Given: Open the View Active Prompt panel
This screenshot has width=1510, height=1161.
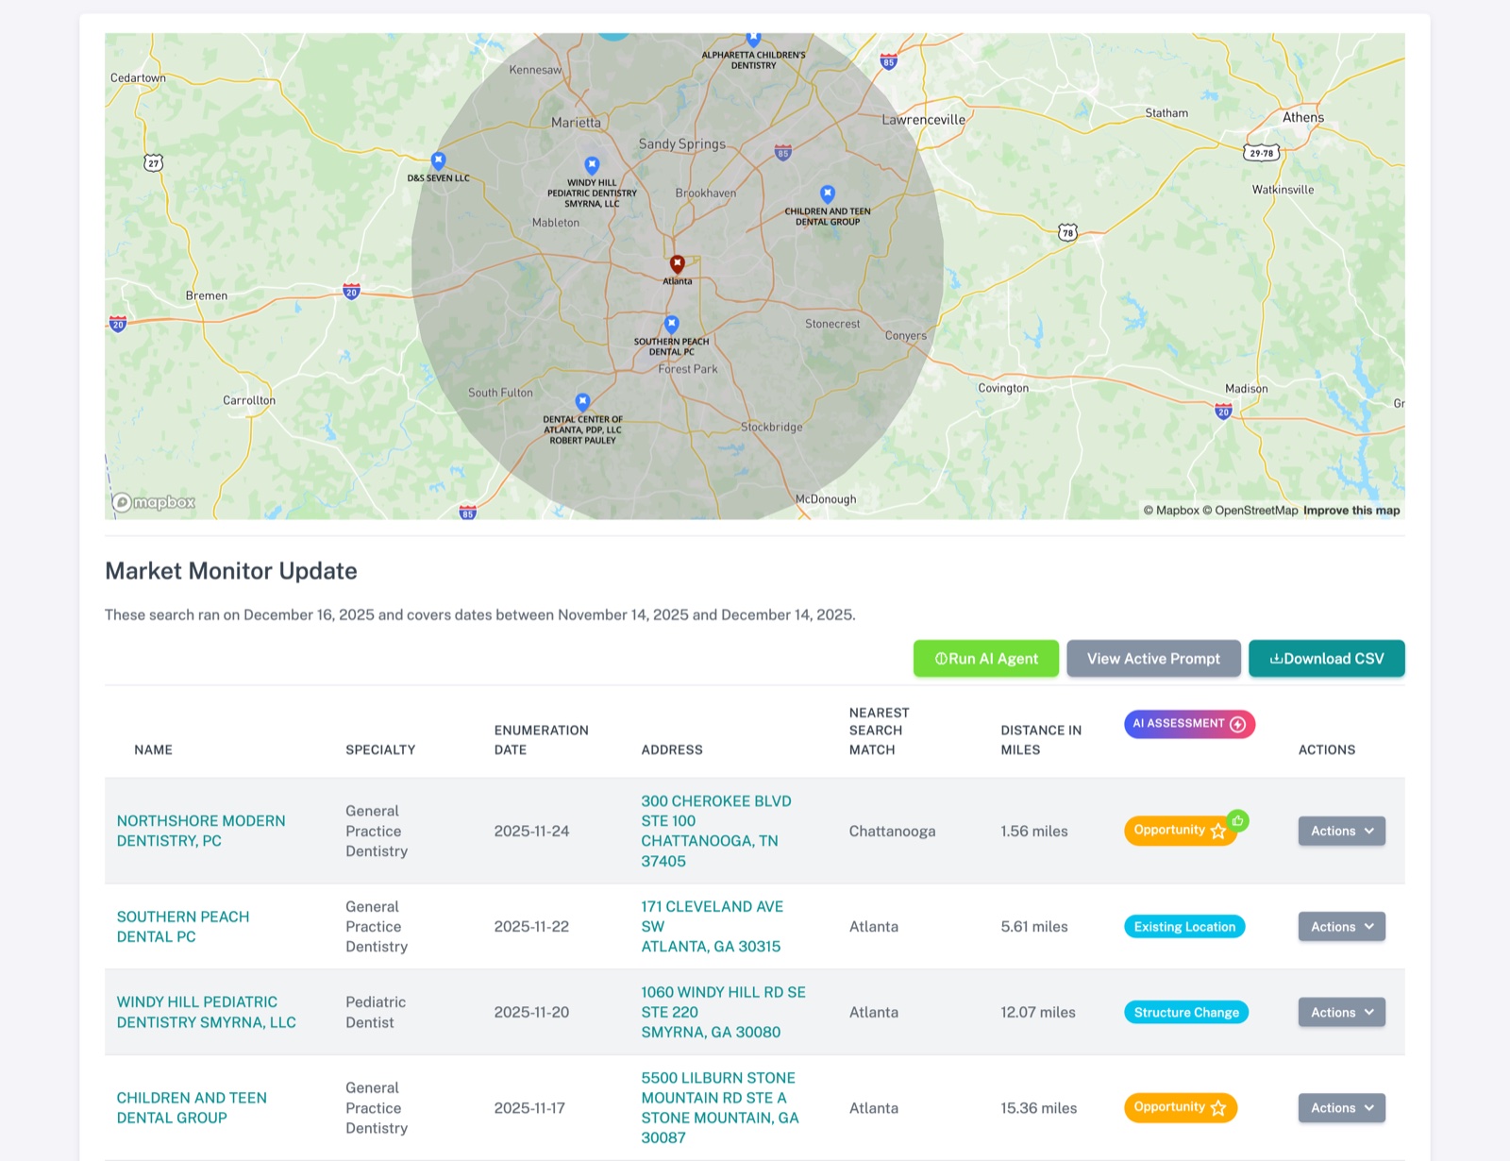Looking at the screenshot, I should click(x=1153, y=659).
